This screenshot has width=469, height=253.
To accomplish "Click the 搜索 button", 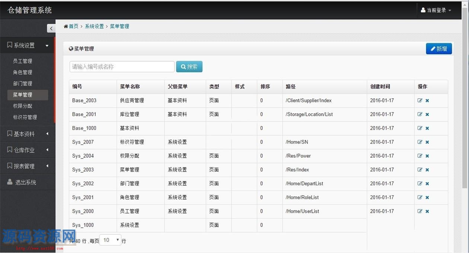I will tap(189, 67).
